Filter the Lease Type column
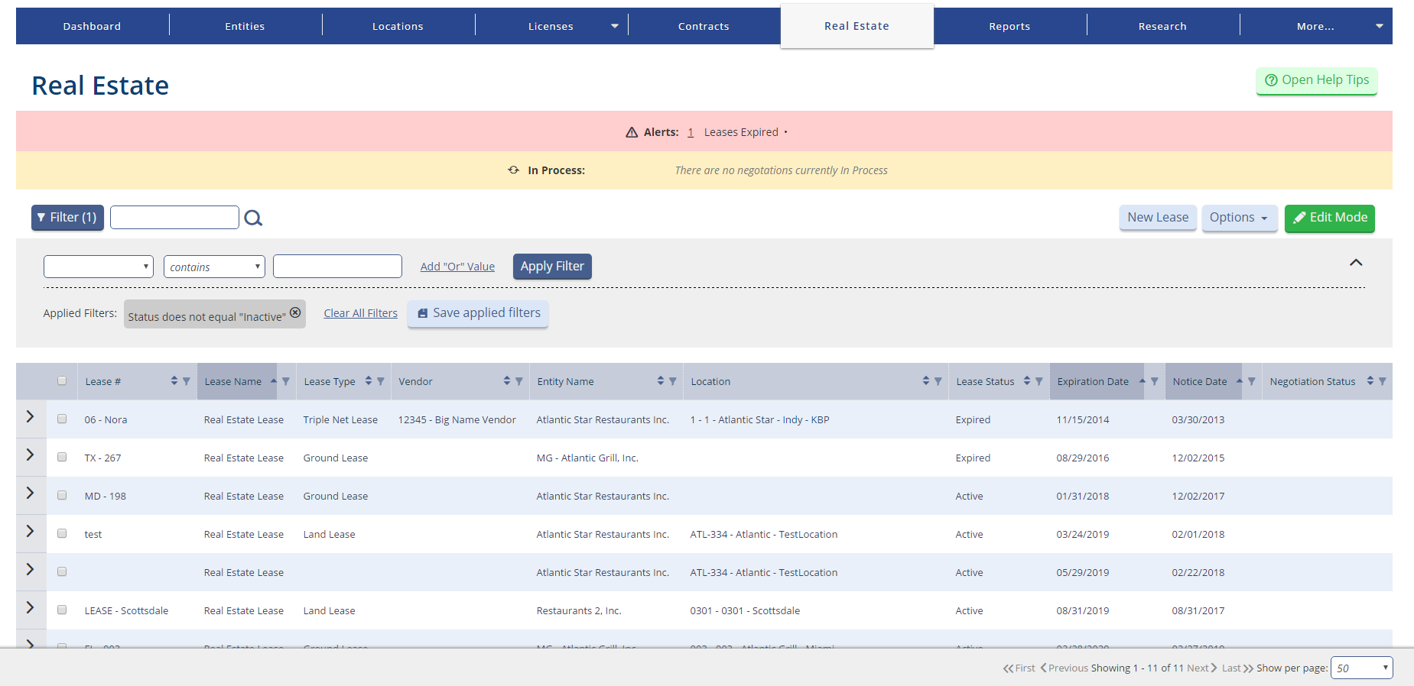This screenshot has height=686, width=1414. coord(380,381)
